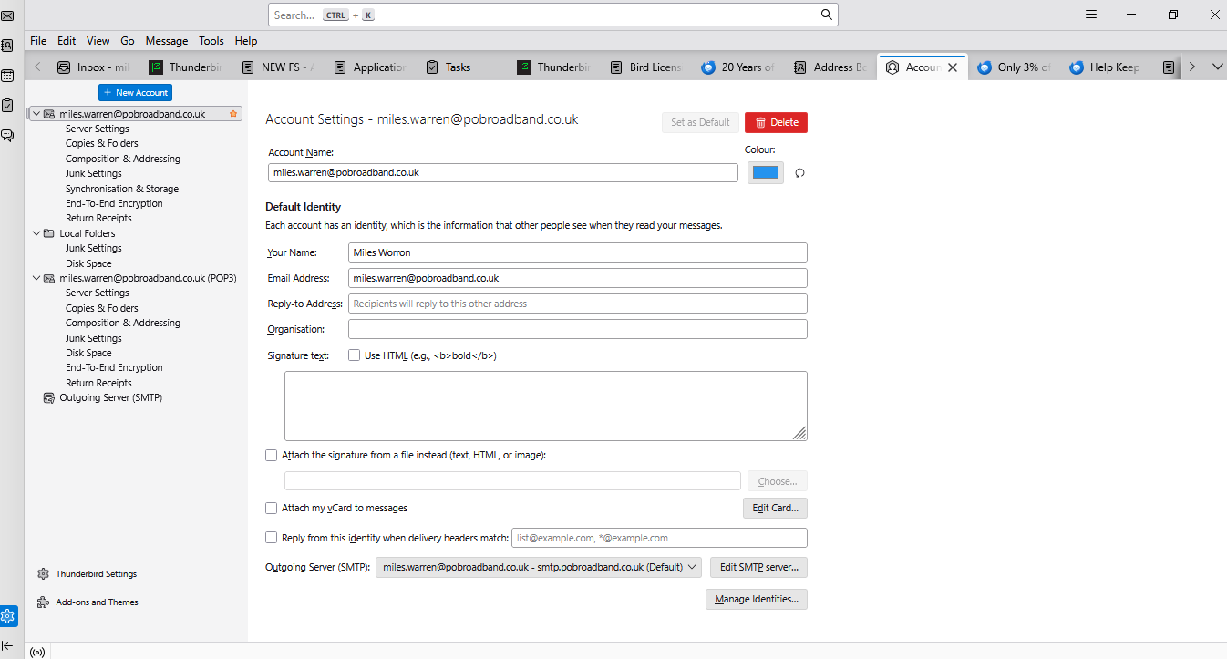The width and height of the screenshot is (1227, 659).
Task: Collapse the Local Folders tree node
Action: click(36, 233)
